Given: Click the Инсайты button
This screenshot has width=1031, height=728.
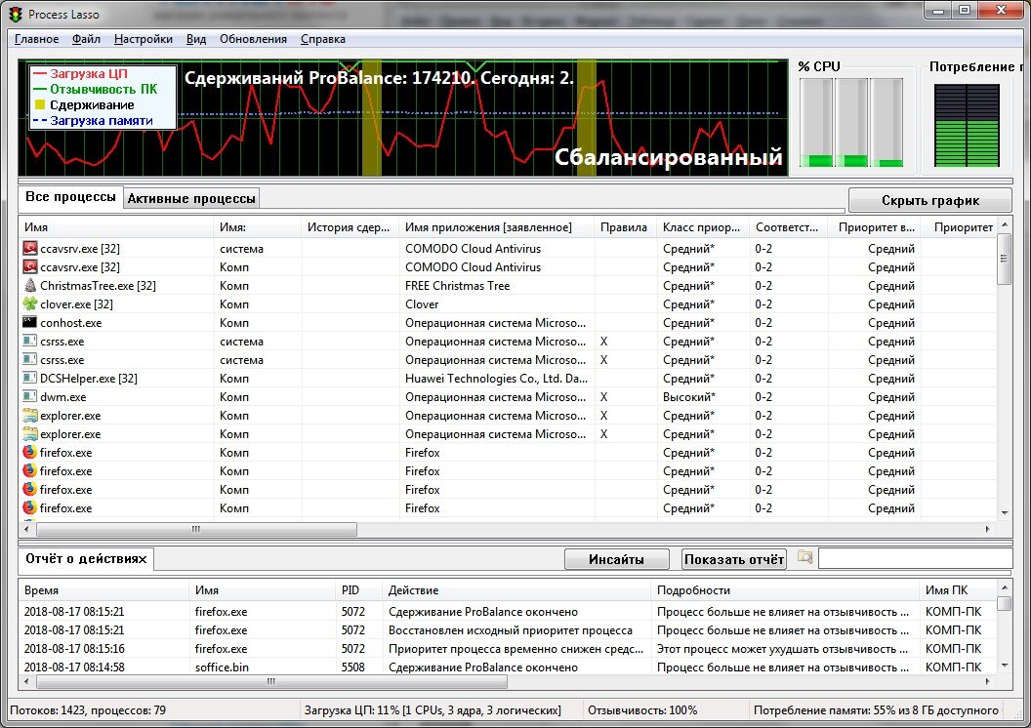Looking at the screenshot, I should [x=616, y=559].
